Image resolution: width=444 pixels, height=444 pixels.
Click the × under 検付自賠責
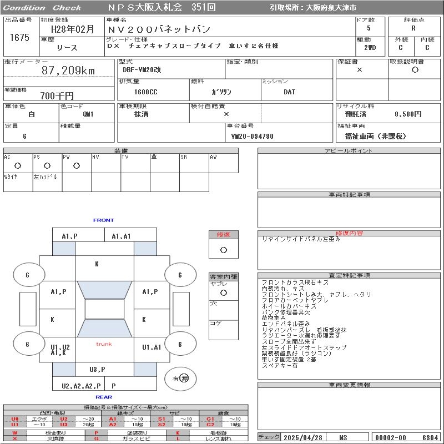tap(226, 114)
